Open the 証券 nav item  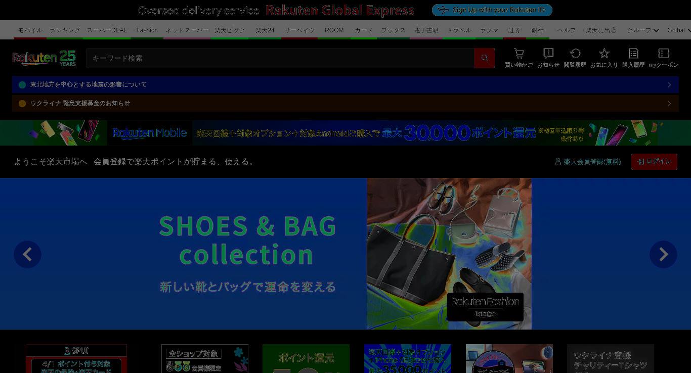point(514,30)
